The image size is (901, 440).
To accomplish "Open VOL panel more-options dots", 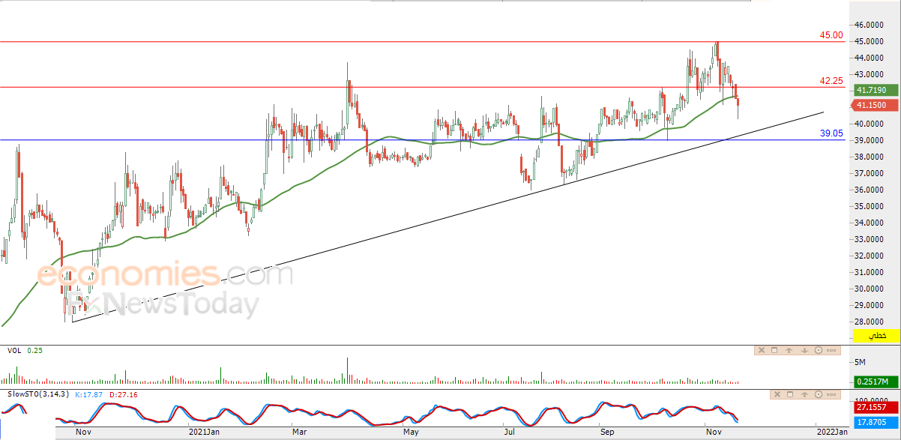I will (x=831, y=350).
